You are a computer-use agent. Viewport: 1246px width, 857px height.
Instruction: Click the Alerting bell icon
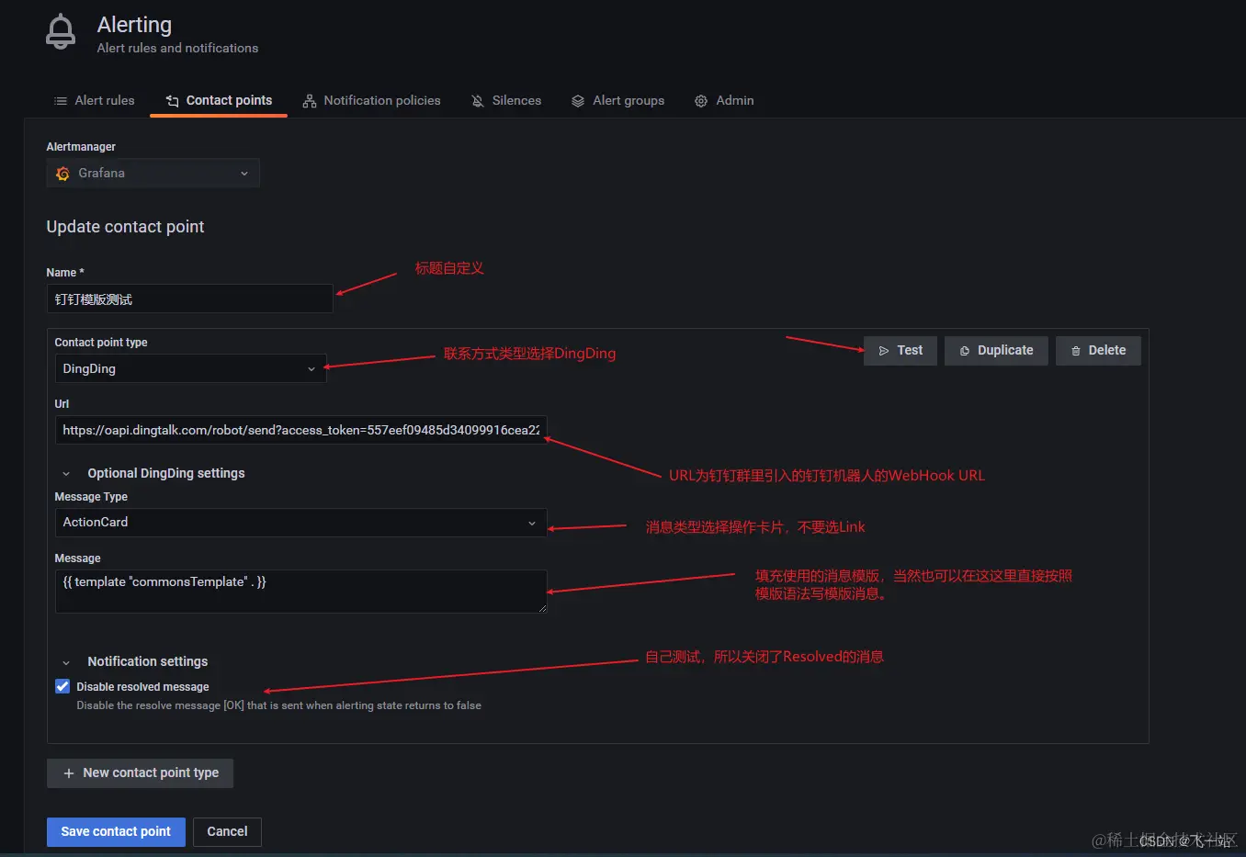(61, 32)
